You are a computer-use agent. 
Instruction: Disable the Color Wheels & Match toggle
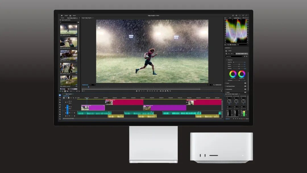pyautogui.click(x=245, y=86)
